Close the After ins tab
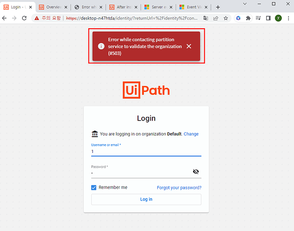Image resolution: width=294 pixels, height=231 pixels. pyautogui.click(x=136, y=7)
